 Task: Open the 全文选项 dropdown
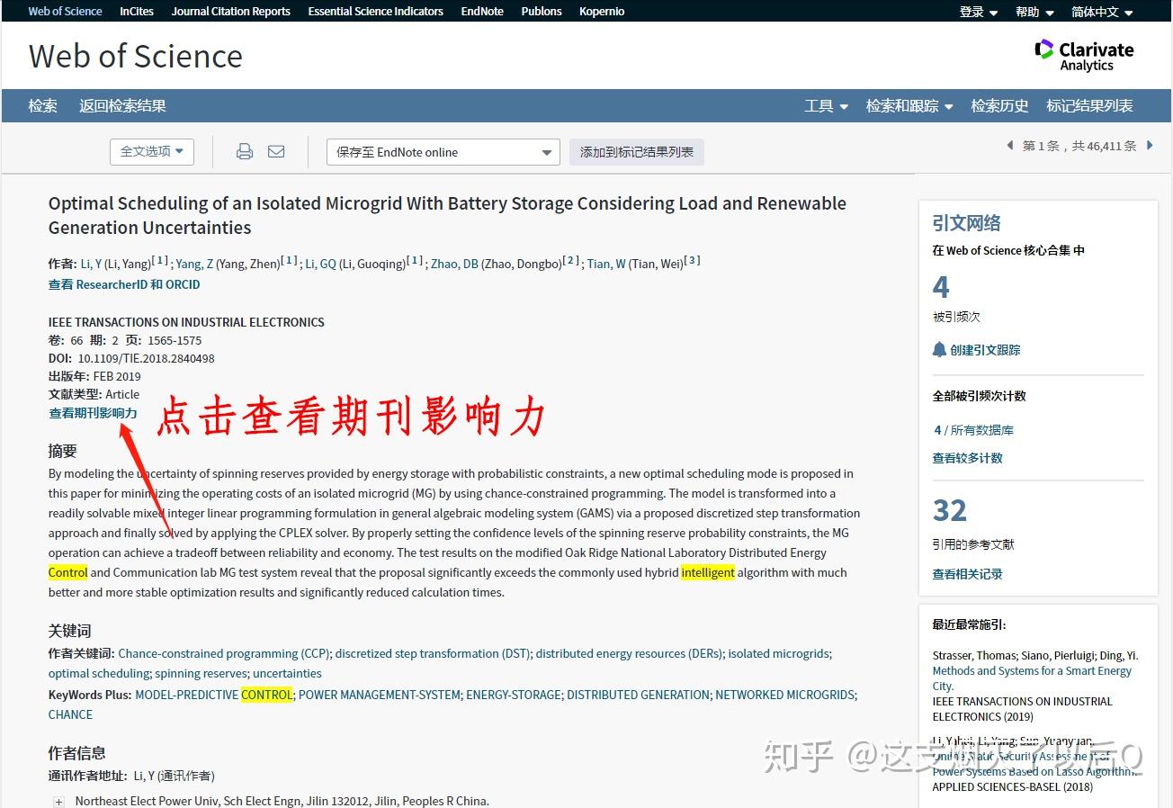point(152,151)
